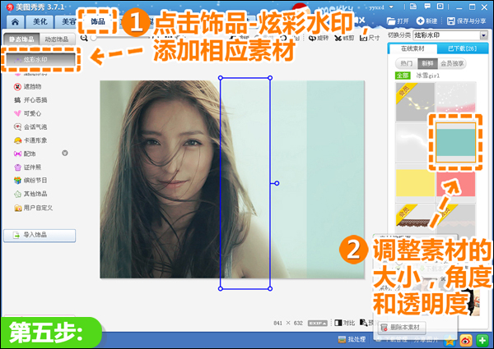The image size is (494, 349).
Task: Open 批处理 batch processing
Action: (x=352, y=339)
